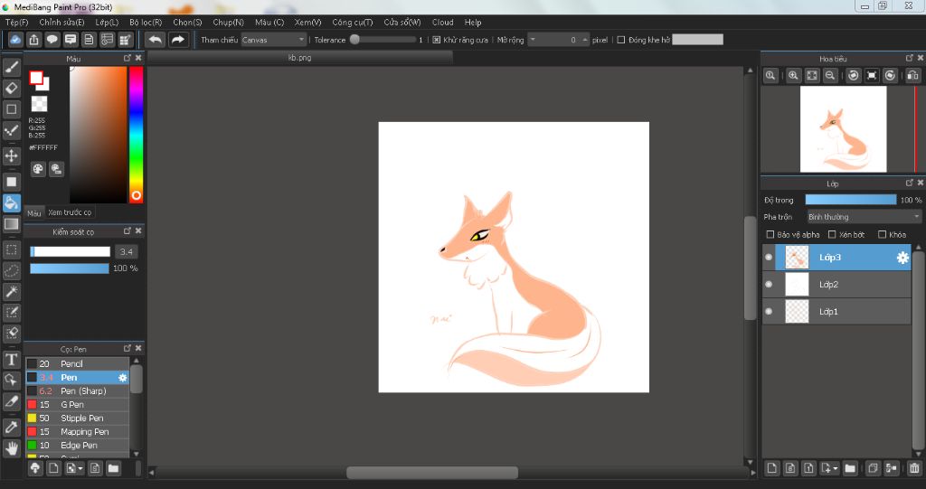Image resolution: width=926 pixels, height=489 pixels.
Task: Enable the Bảo vệ alpha checkbox
Action: 770,234
